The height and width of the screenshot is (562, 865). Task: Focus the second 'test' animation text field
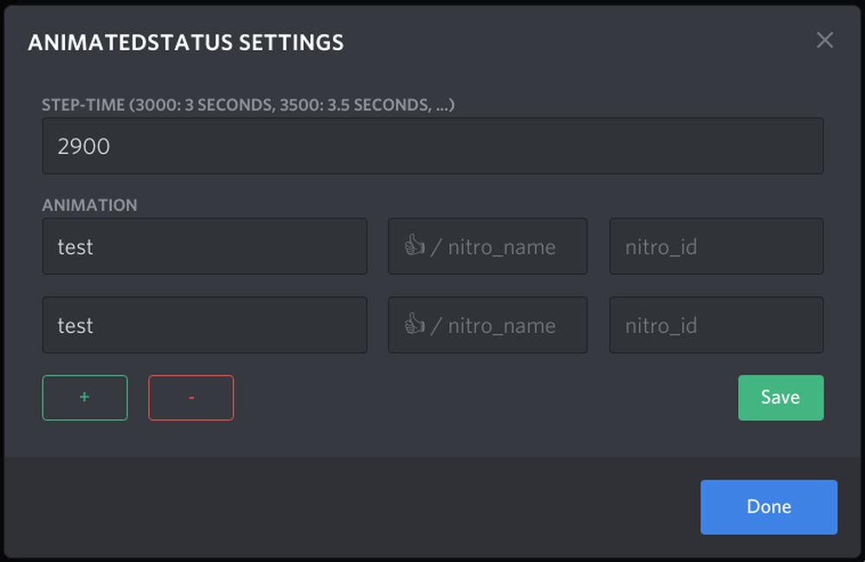coord(204,326)
